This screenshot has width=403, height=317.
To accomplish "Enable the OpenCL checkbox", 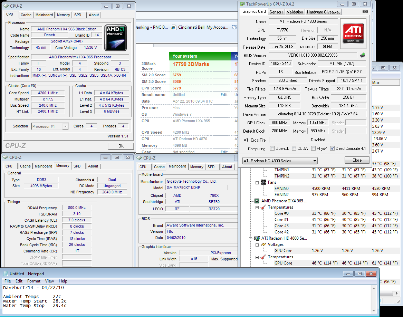I will pos(272,148).
